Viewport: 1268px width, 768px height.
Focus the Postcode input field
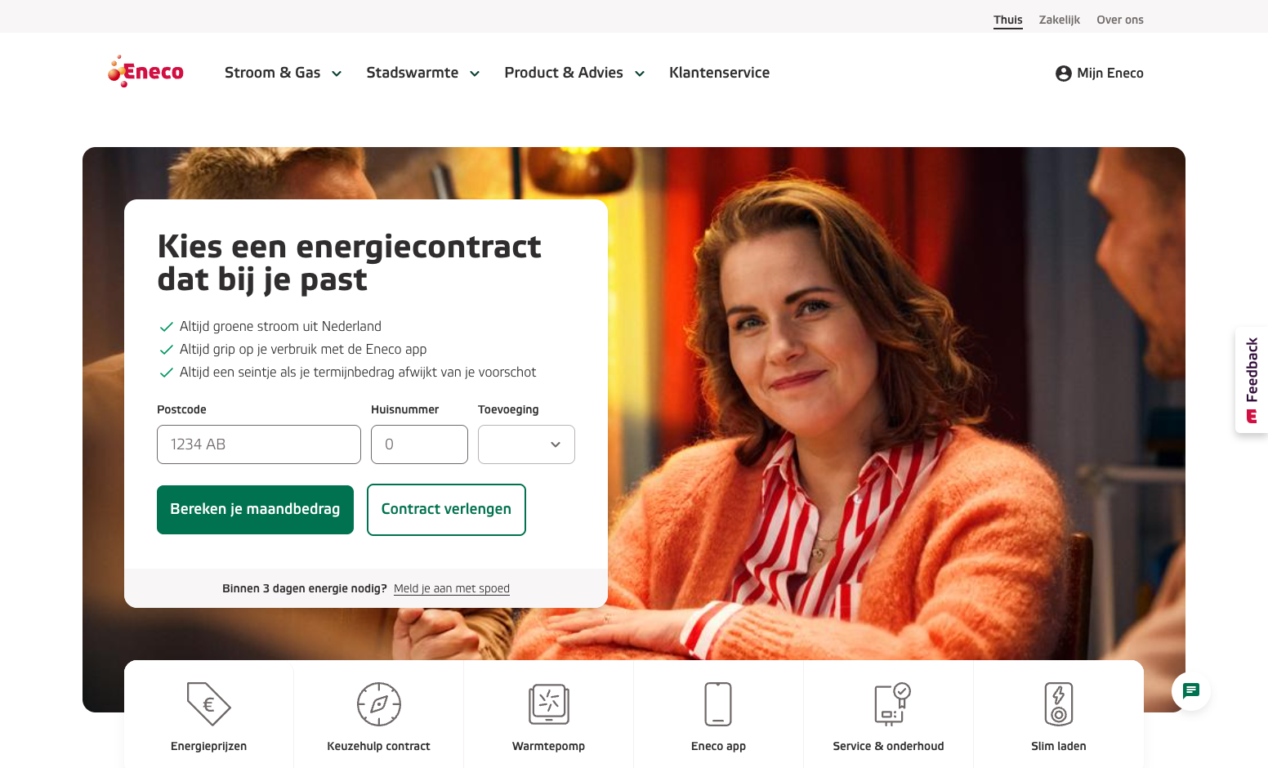pyautogui.click(x=259, y=444)
